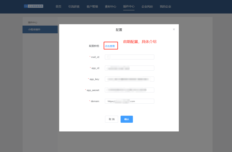This screenshot has height=152, width=232.
Task: Navigate to 企业风控 in the header
Action: pos(147,6)
